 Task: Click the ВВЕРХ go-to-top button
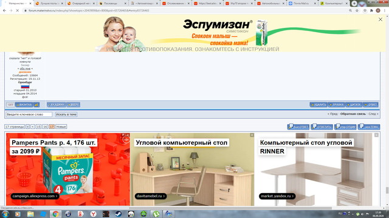coord(73,105)
